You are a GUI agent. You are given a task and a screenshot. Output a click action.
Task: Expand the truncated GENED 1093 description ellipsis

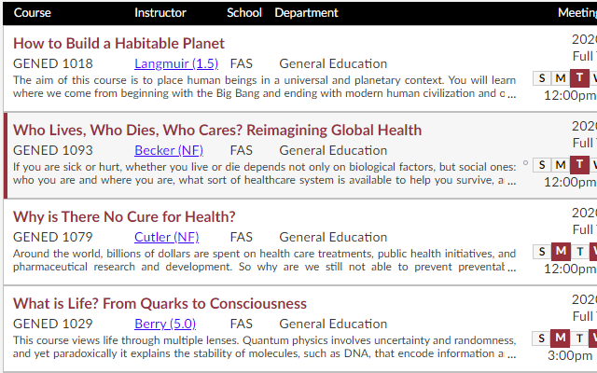pos(512,182)
